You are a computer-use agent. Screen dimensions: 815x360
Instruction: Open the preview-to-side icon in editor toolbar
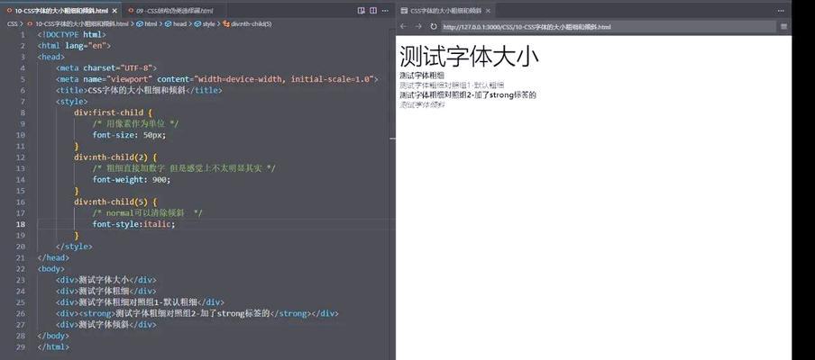[362, 11]
